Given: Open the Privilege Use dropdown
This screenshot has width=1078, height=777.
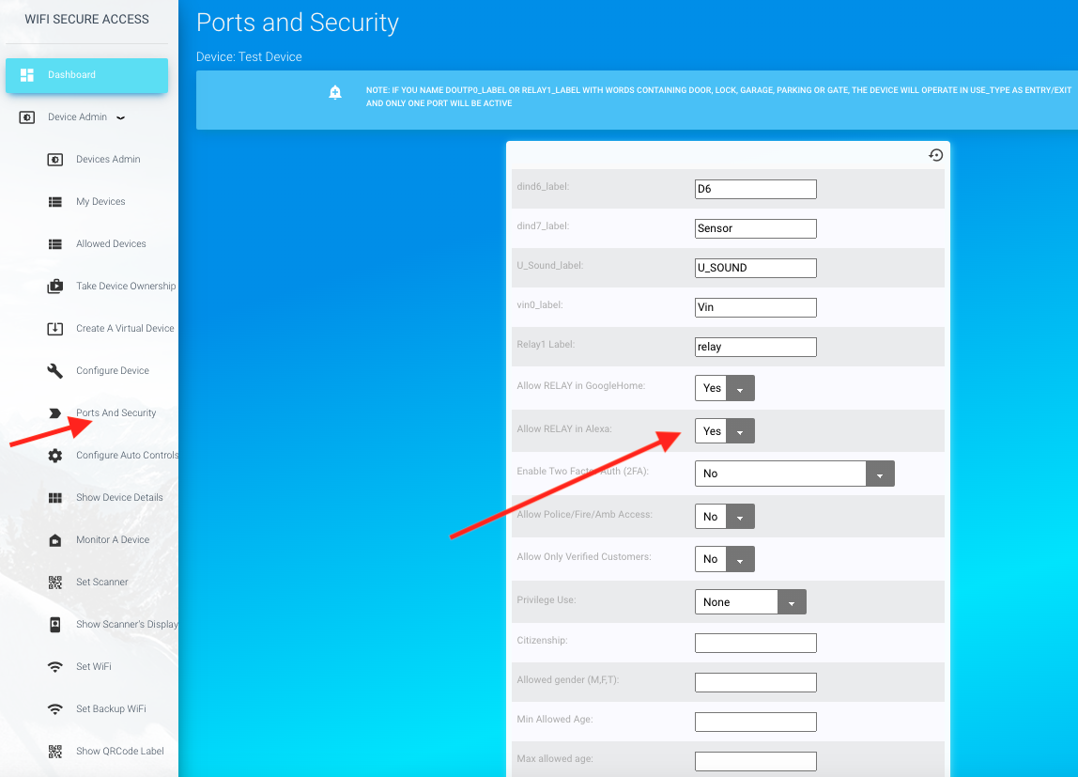Looking at the screenshot, I should tap(750, 601).
